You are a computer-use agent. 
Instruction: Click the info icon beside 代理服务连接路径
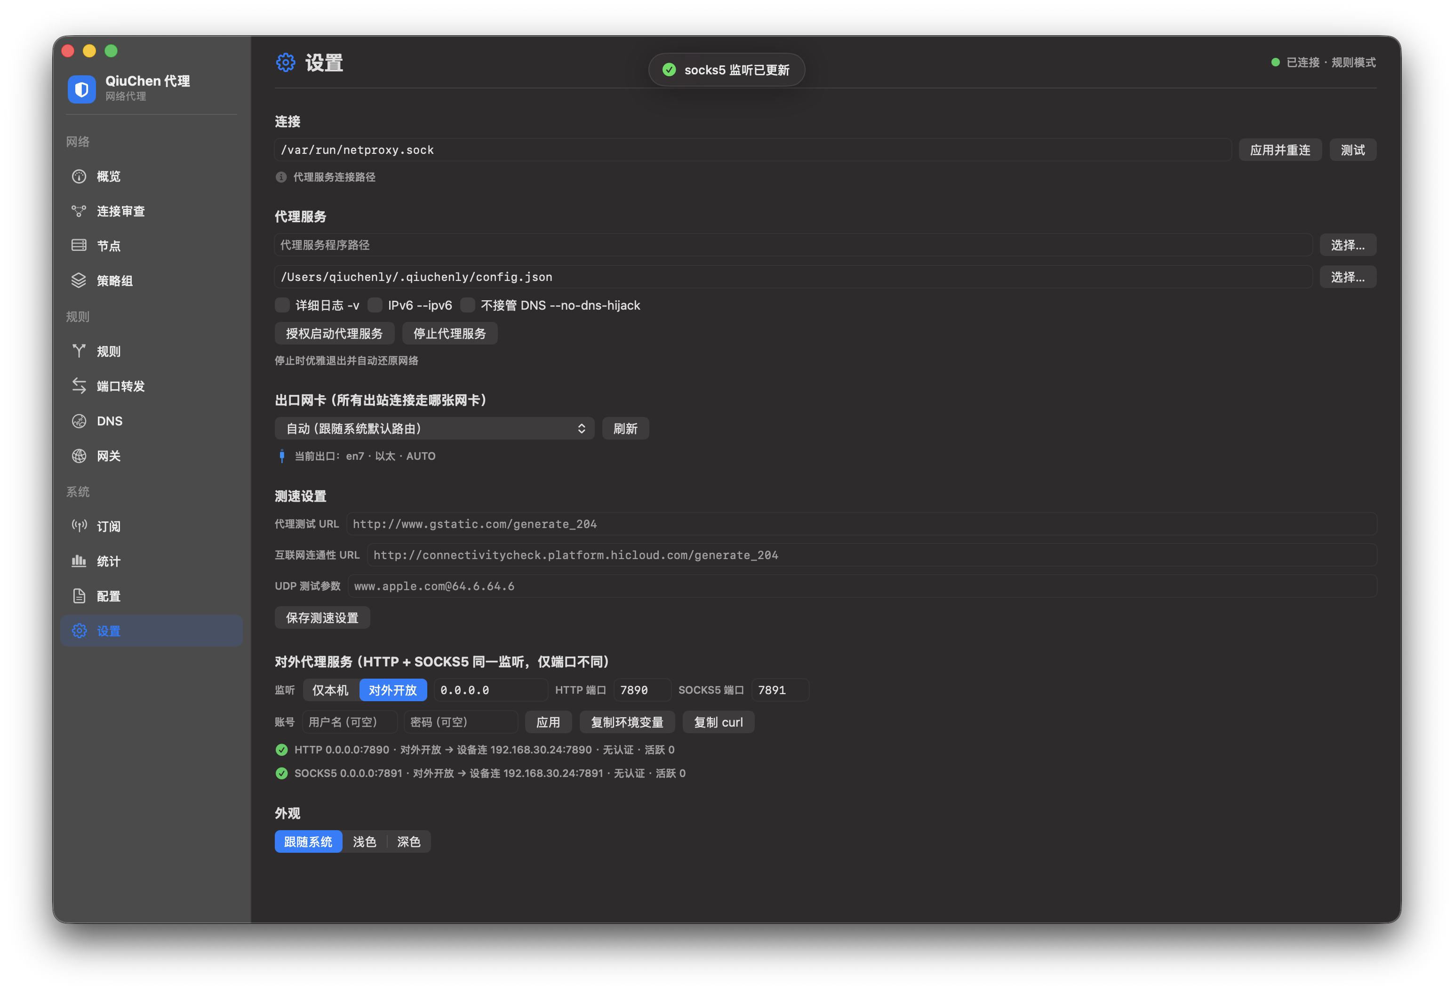click(281, 177)
